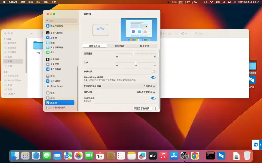The image size is (262, 163).
Task: Switch to 光标与点按 tab
Action: (x=94, y=46)
